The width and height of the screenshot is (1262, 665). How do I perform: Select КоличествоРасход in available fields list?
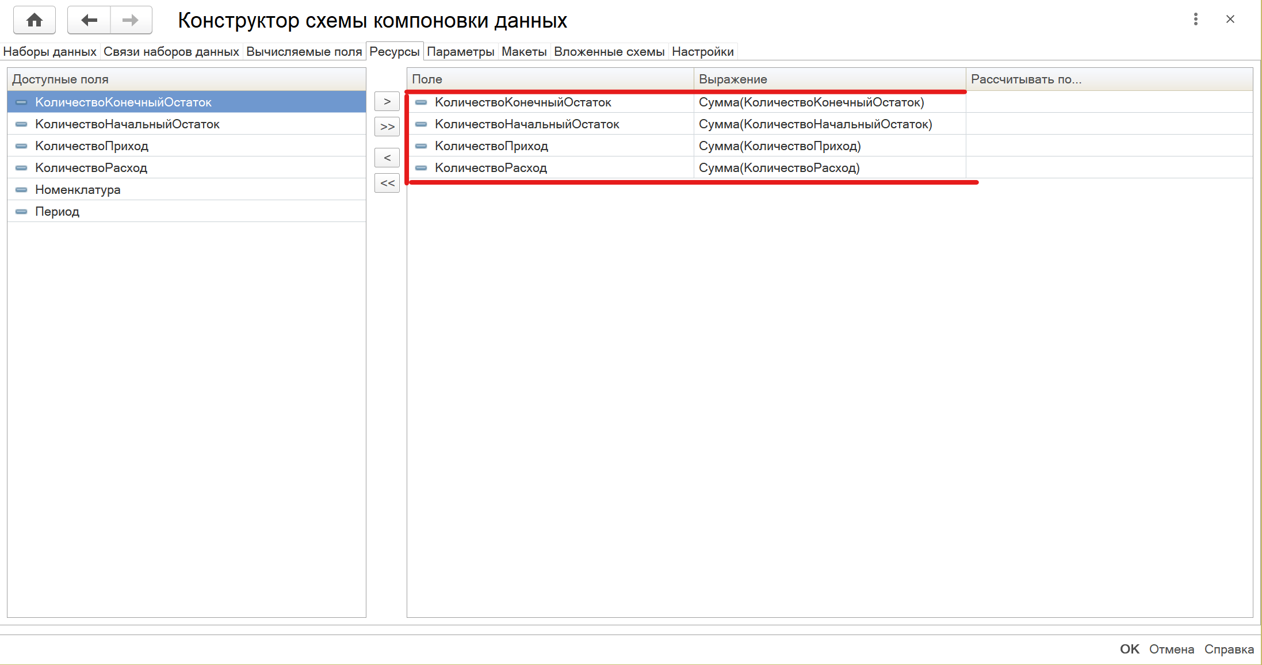pyautogui.click(x=187, y=167)
